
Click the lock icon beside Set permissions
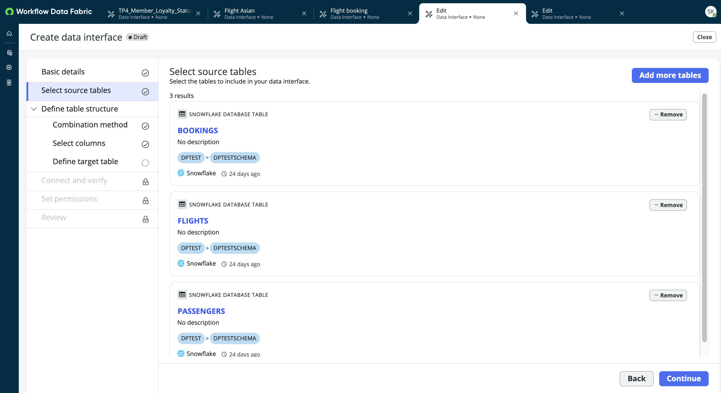pos(145,201)
